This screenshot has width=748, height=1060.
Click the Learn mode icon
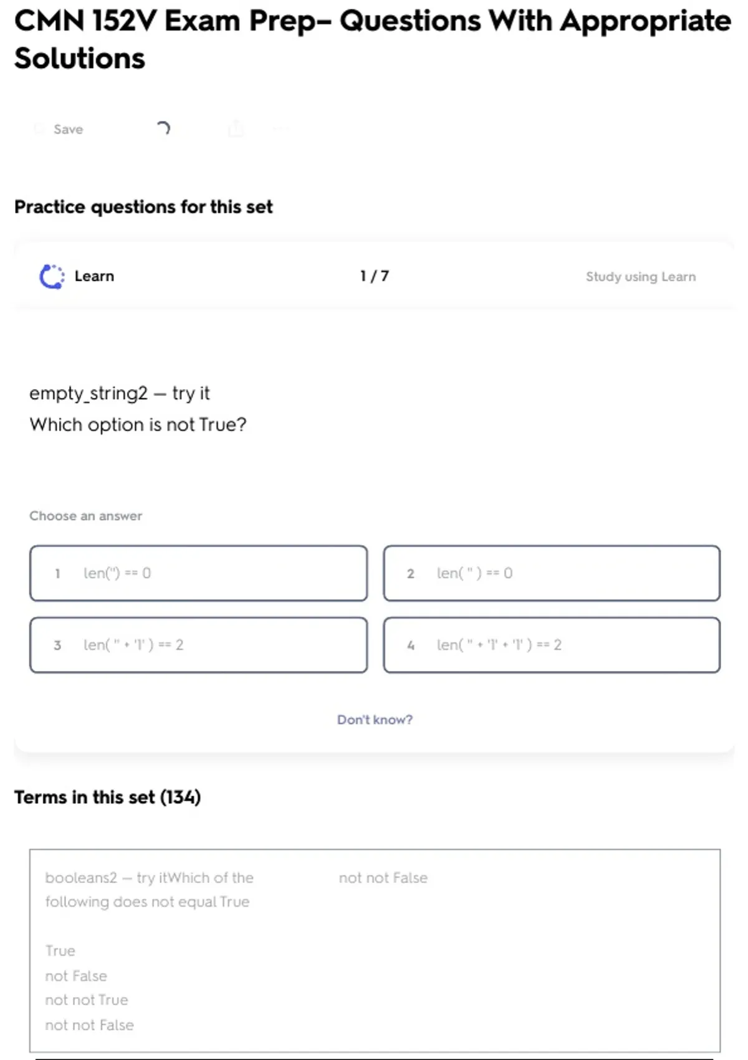52,276
